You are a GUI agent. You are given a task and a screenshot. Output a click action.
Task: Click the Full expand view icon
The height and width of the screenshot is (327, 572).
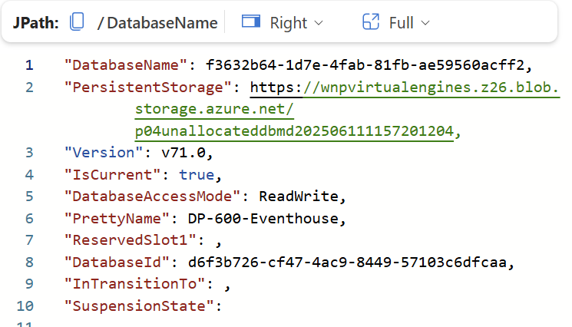tap(372, 22)
